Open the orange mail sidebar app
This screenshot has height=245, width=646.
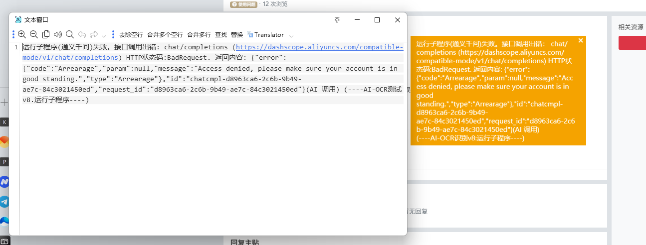4,141
